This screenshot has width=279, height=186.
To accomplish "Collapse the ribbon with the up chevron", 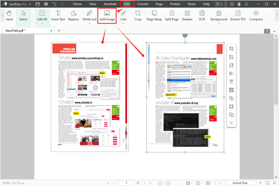I will (274, 31).
